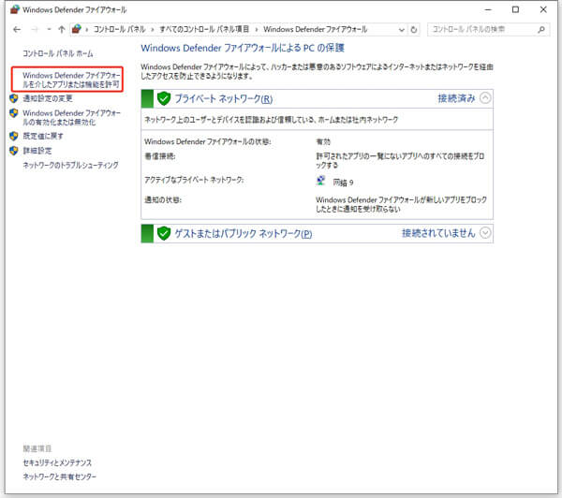Viewport: 562px width, 498px height.
Task: Open コントロール パネル ホーム link
Action: pyautogui.click(x=58, y=53)
